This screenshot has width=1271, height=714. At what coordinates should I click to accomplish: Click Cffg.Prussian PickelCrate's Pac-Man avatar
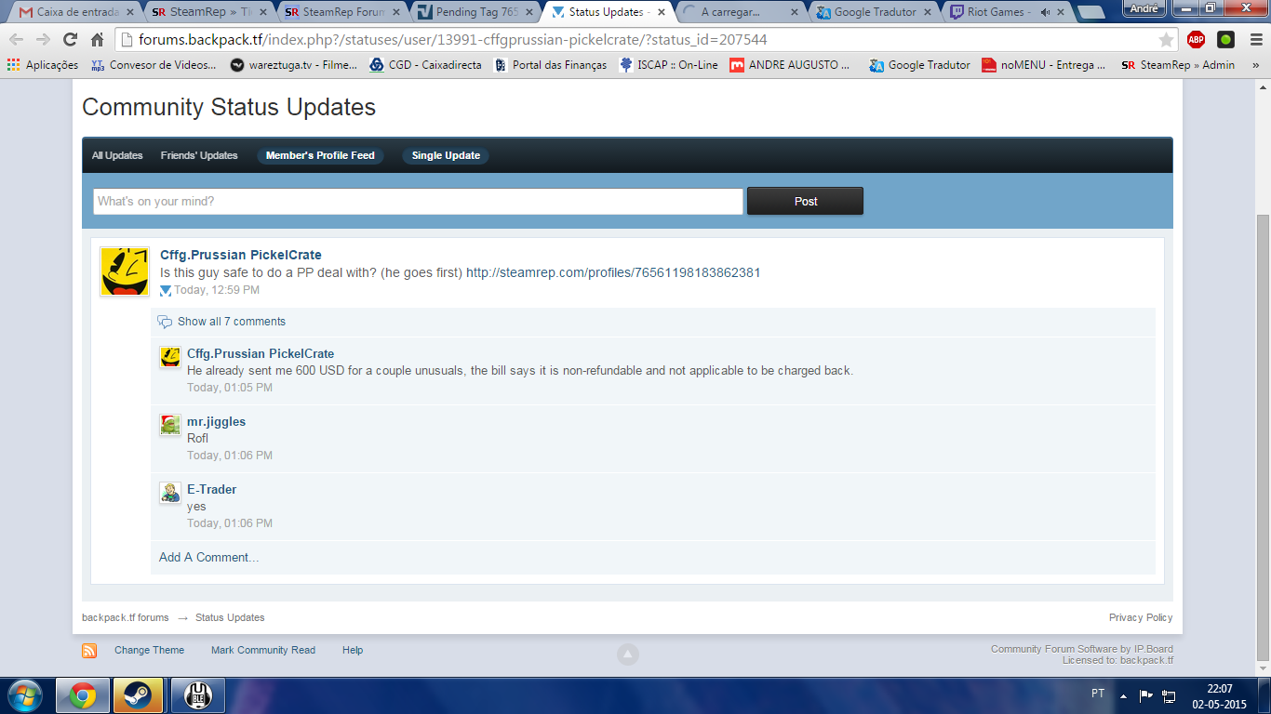pos(125,271)
